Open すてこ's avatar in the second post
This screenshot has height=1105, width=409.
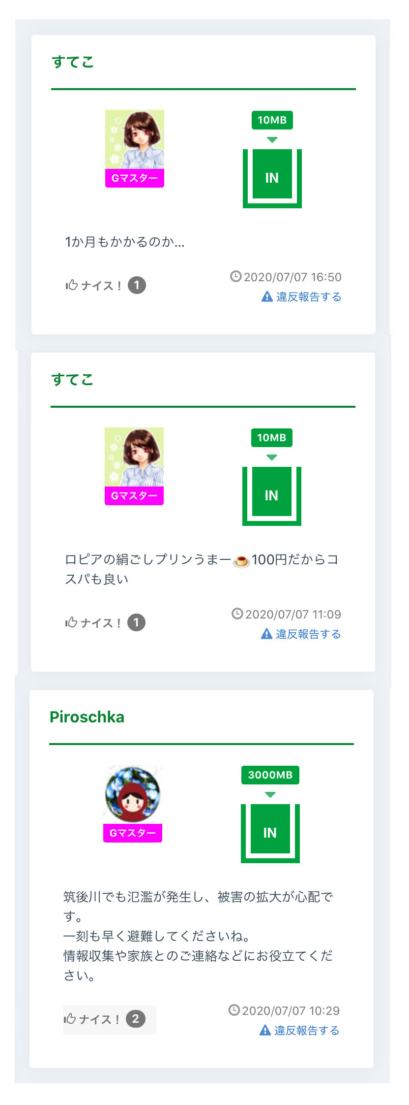(134, 457)
